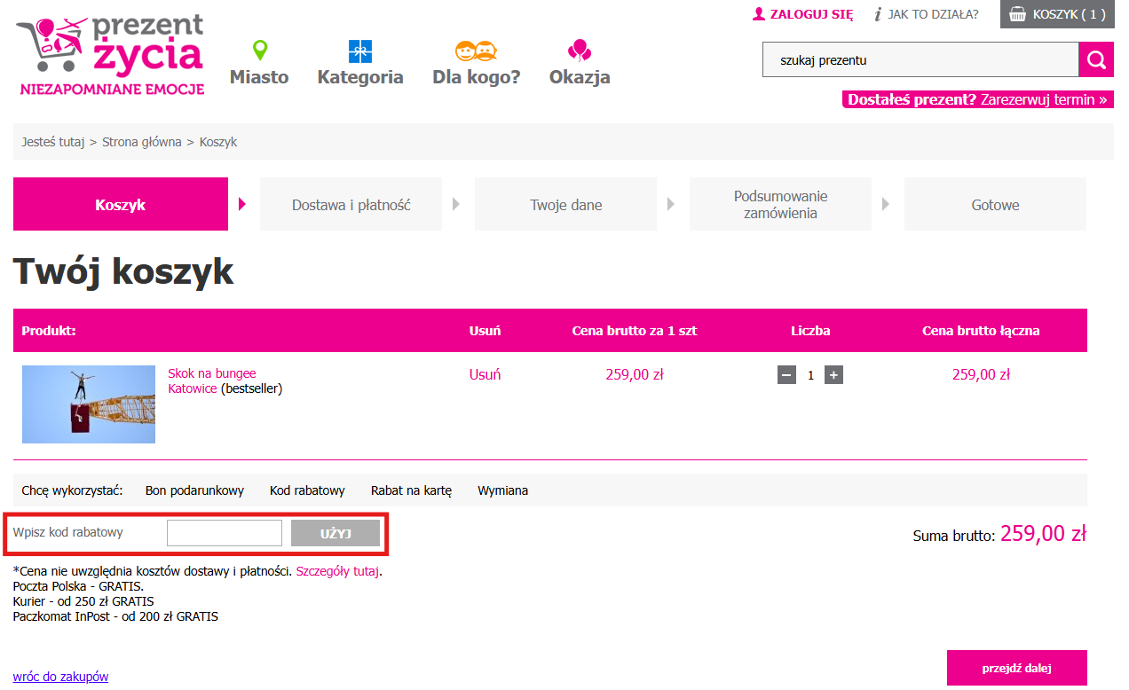Select Kod rabatowy option
Image resolution: width=1129 pixels, height=690 pixels.
pyautogui.click(x=307, y=490)
